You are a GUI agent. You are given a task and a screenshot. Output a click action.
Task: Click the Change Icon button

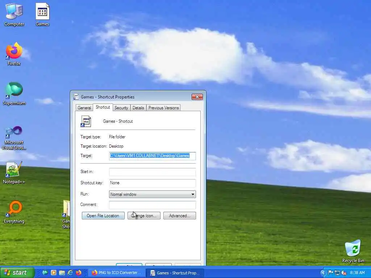click(144, 216)
